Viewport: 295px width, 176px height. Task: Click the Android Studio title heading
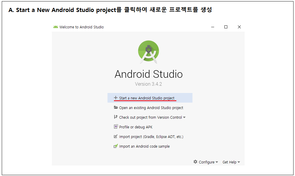point(149,74)
